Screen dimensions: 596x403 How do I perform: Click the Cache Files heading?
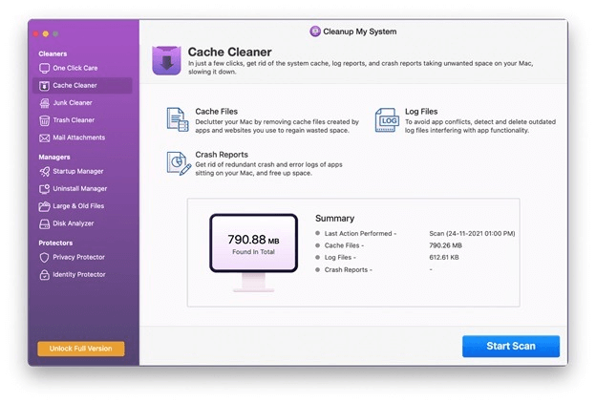click(x=216, y=112)
